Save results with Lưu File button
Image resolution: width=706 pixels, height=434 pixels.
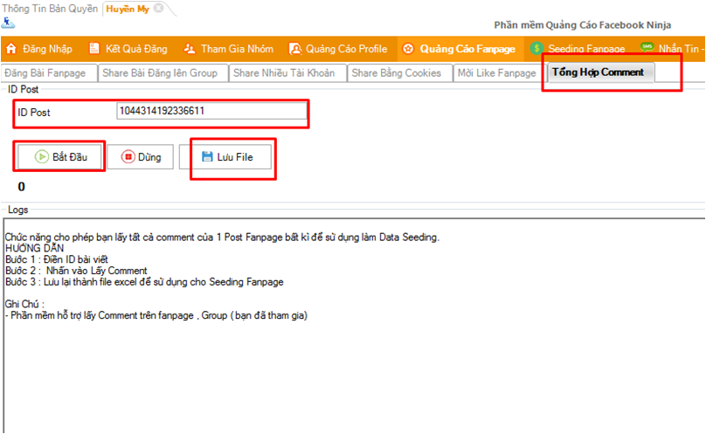click(x=225, y=156)
